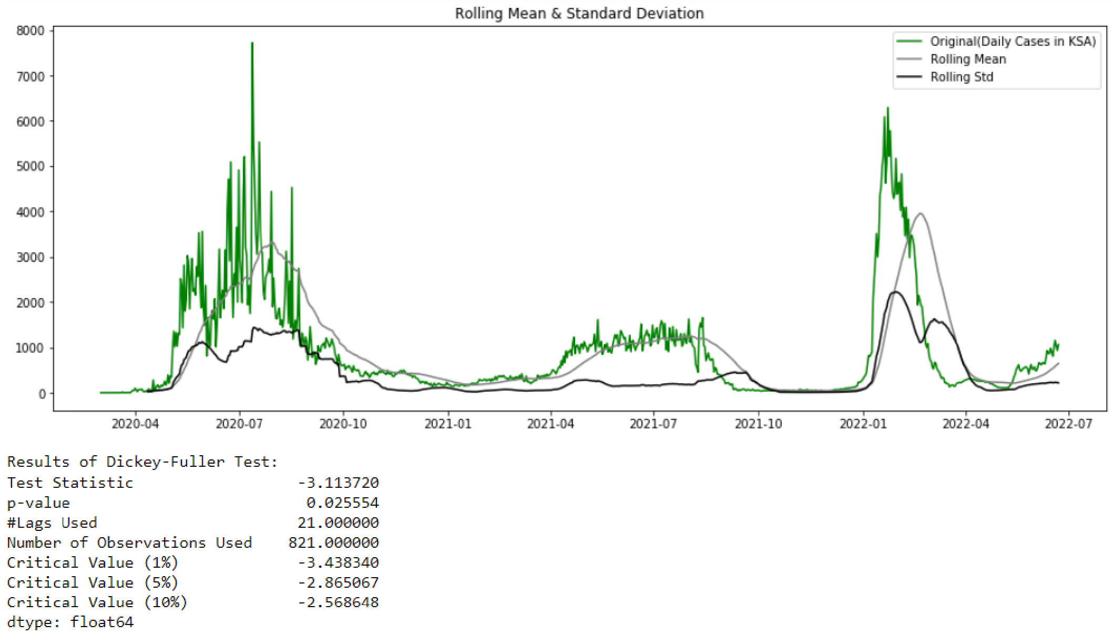1113x635 pixels.
Task: Click the 8000 y-axis tick label
Action: coord(30,30)
